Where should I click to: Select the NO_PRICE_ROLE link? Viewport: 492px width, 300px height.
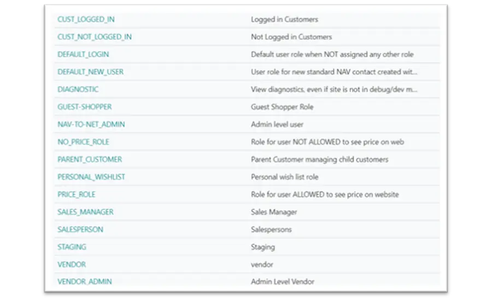tap(83, 142)
